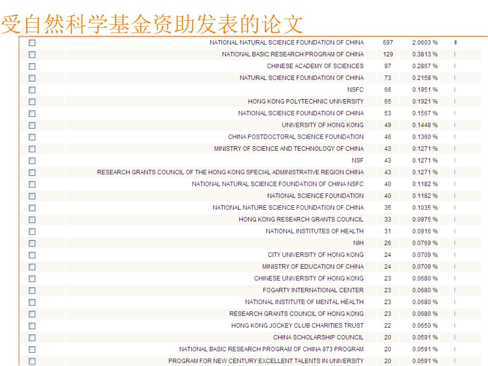488x366 pixels.
Task: Tick Ministry of Science and Technology of China checkbox
Action: click(x=32, y=149)
